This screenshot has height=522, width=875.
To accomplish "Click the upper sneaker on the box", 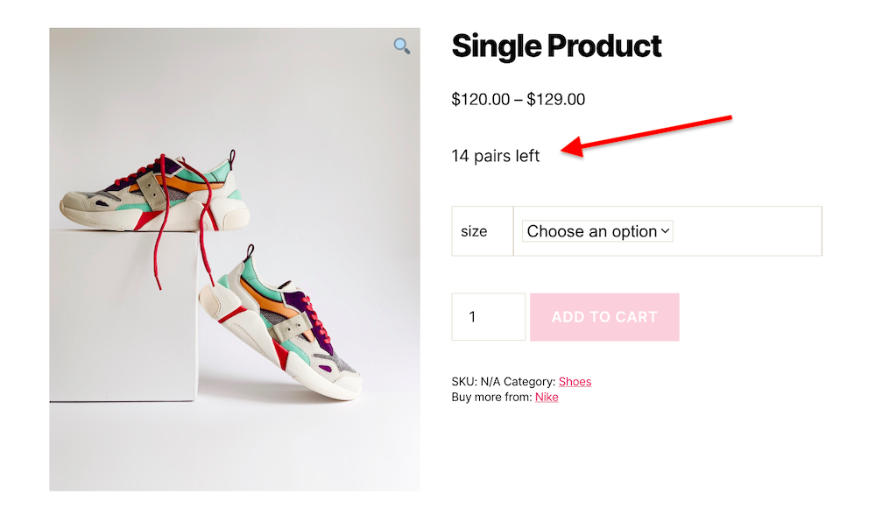I will coord(149,193).
